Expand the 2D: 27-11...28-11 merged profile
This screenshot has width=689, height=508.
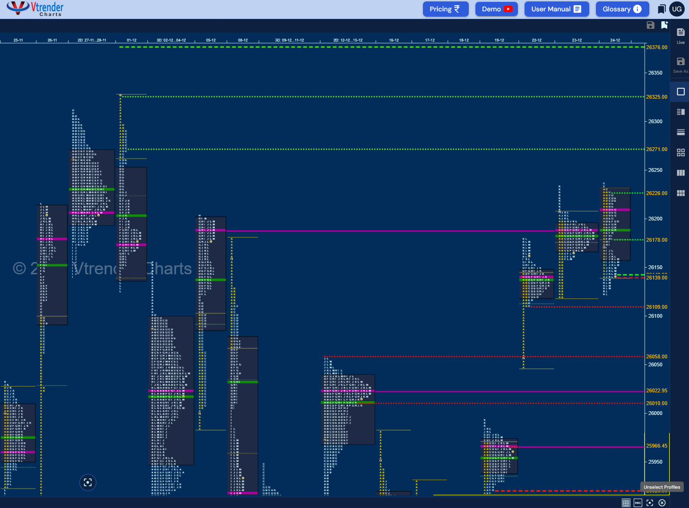tap(93, 40)
